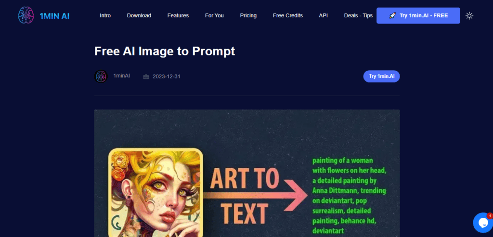Click the small Try 1min.AI pill button
493x237 pixels.
(x=381, y=76)
